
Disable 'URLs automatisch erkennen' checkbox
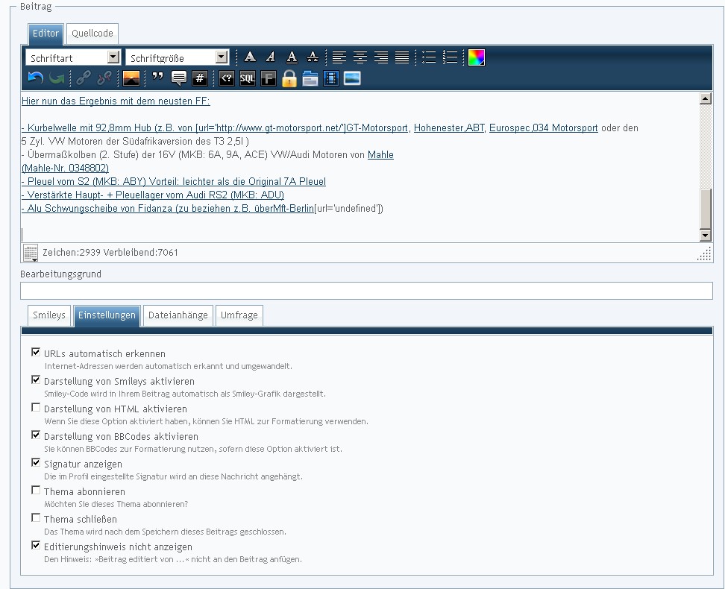tap(36, 353)
